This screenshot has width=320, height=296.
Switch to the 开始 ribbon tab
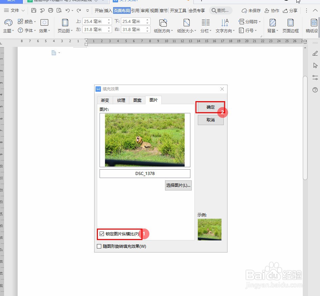click(99, 10)
